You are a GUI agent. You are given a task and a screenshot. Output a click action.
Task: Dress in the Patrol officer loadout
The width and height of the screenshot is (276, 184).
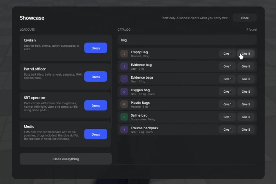[x=96, y=77]
